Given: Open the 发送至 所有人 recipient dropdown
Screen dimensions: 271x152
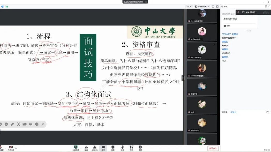Looking at the screenshot, I should tap(234, 112).
